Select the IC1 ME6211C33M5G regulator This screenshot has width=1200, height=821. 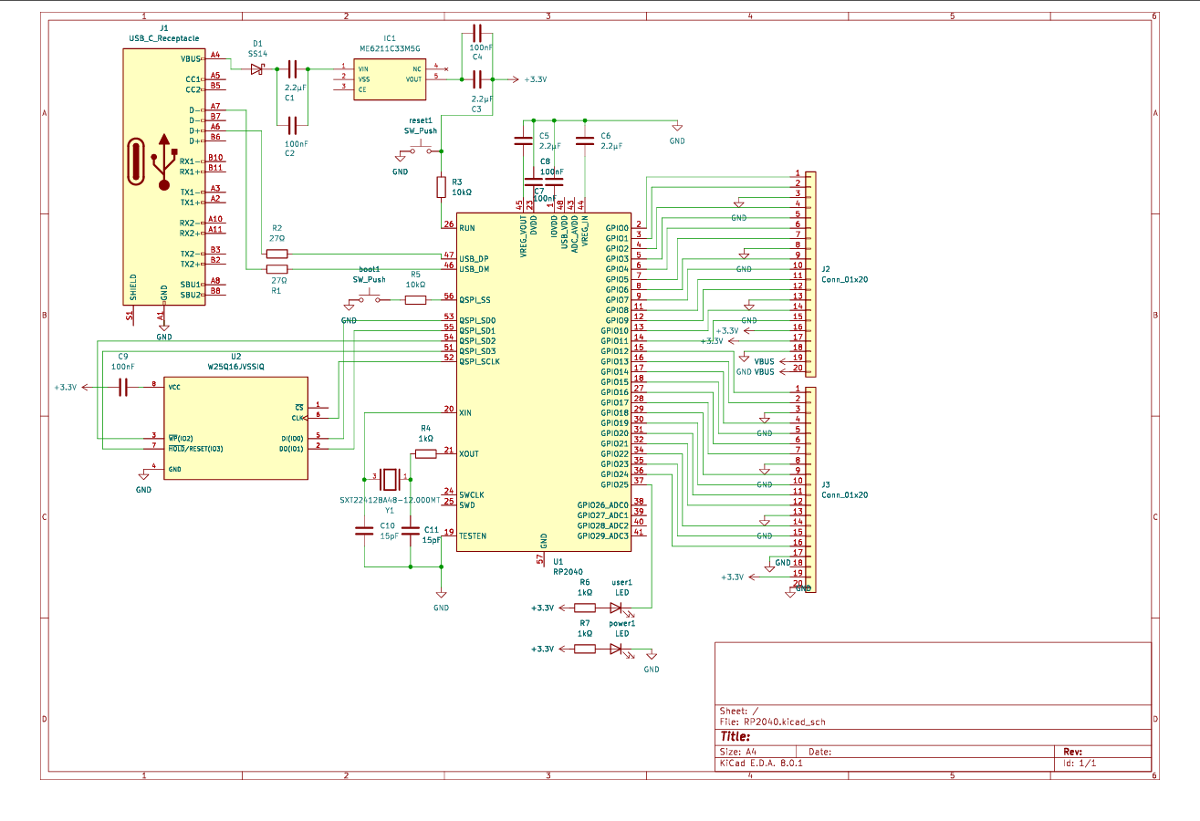tap(389, 78)
